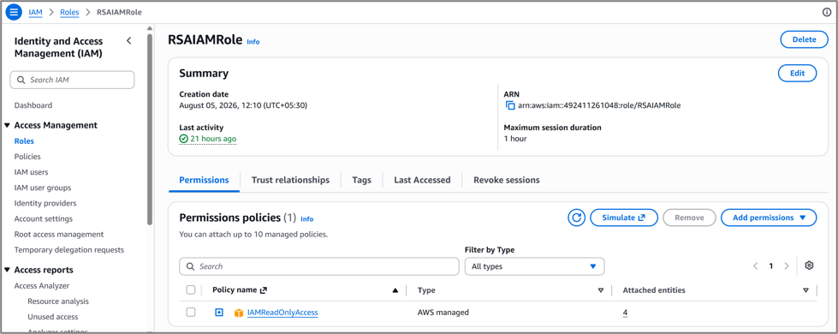
Task: Open the Add permissions dropdown
Action: click(769, 218)
